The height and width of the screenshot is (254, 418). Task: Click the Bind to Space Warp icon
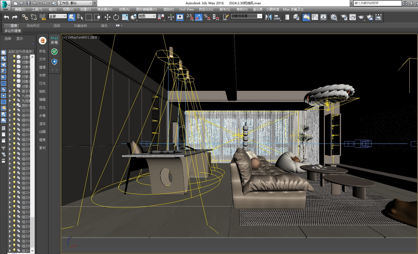[x=43, y=17]
